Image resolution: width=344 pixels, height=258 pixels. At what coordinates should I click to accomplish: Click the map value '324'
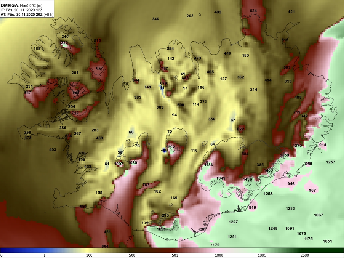click(x=170, y=49)
